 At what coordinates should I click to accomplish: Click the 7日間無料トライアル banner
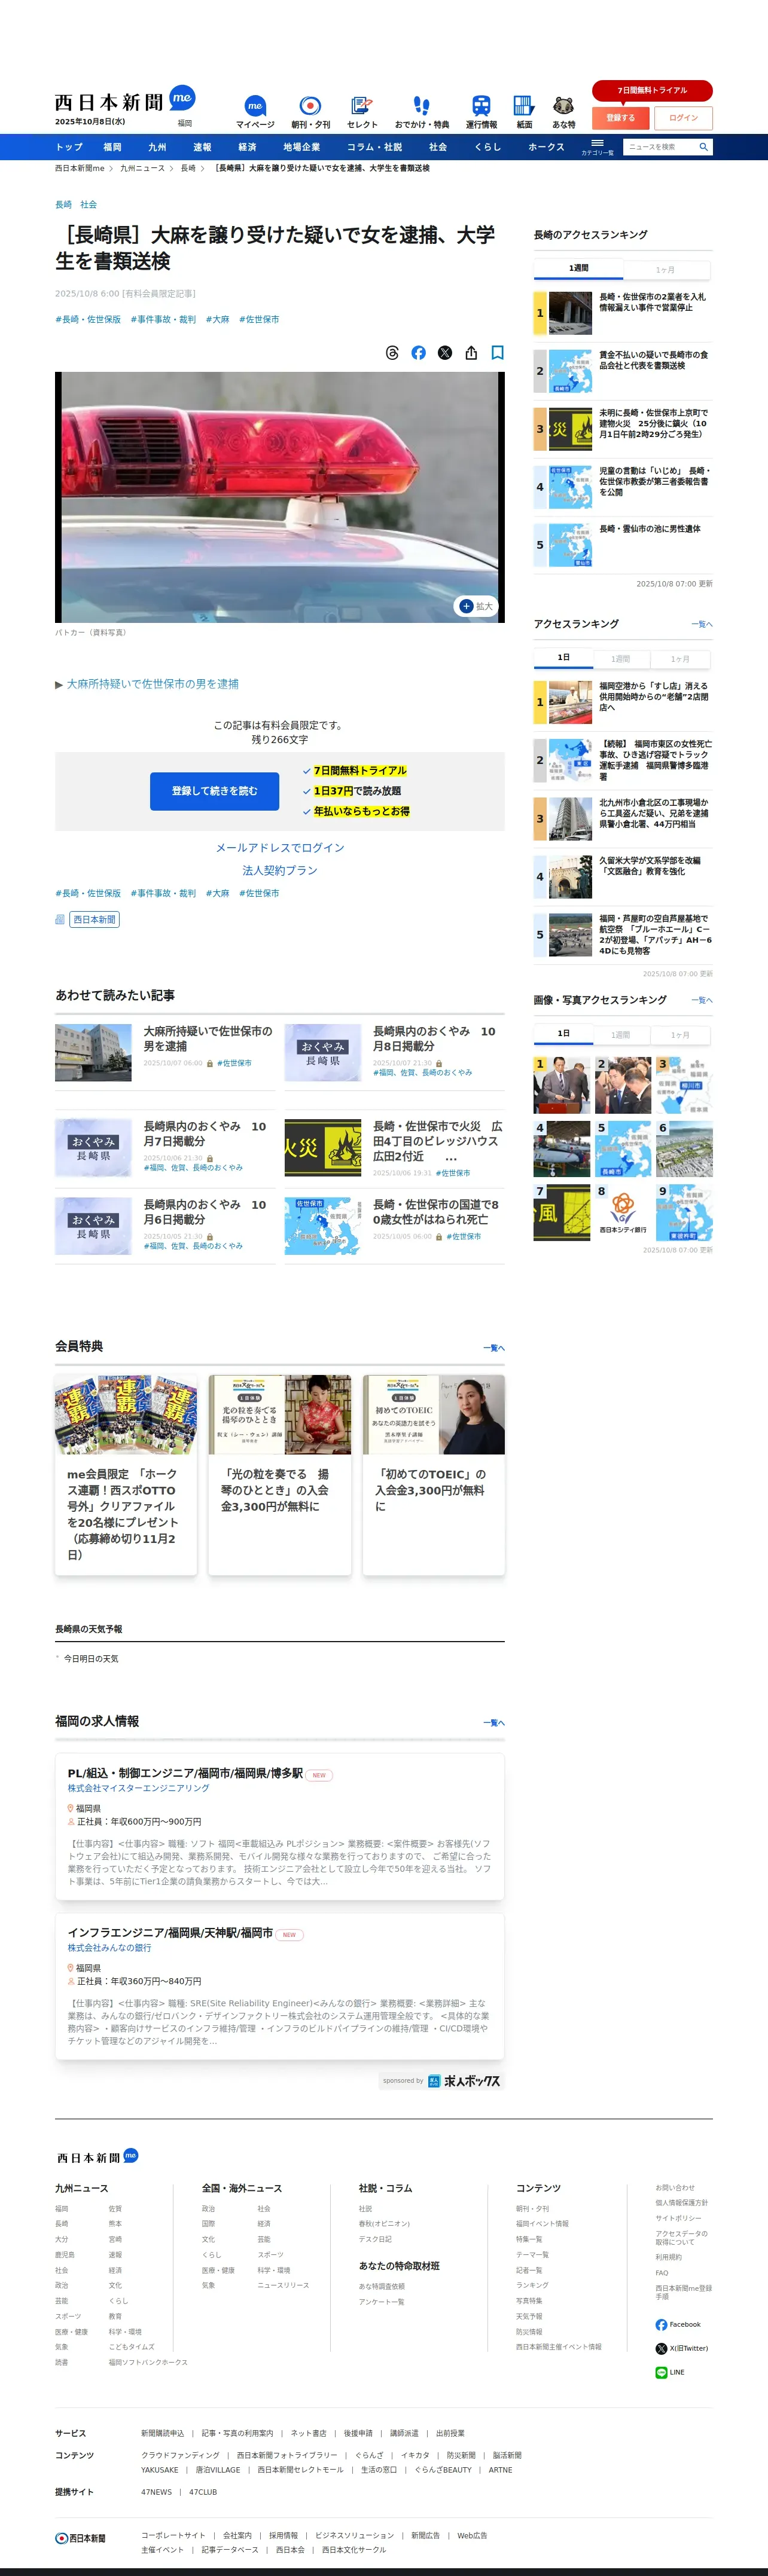pos(652,90)
